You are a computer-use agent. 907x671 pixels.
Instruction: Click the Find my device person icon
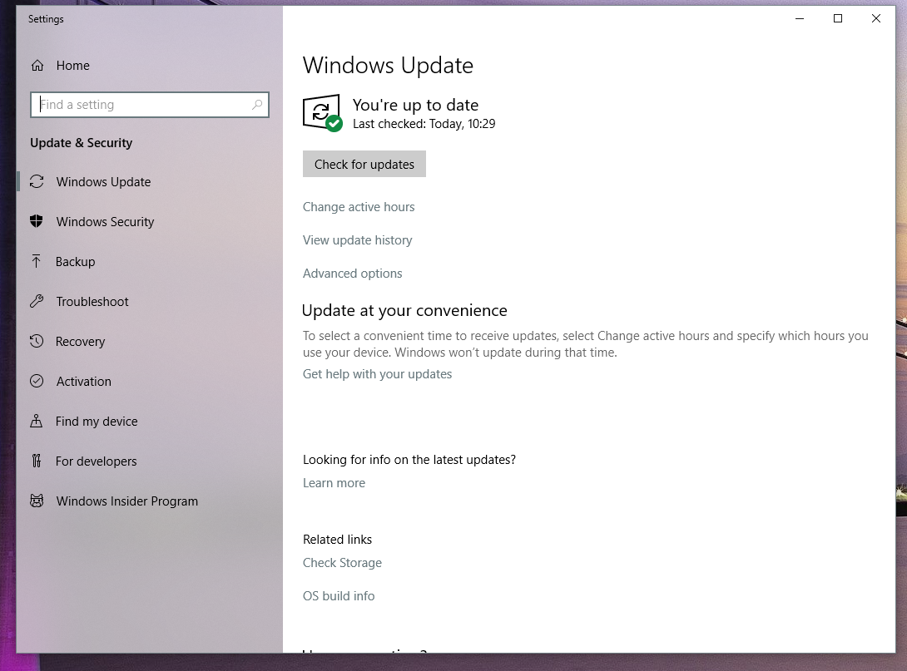[x=37, y=421]
